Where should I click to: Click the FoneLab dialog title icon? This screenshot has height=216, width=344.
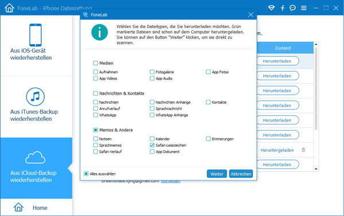click(85, 15)
